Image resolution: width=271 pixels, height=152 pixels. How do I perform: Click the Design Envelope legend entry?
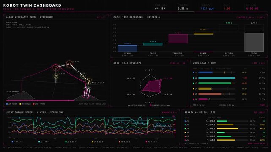137,105
